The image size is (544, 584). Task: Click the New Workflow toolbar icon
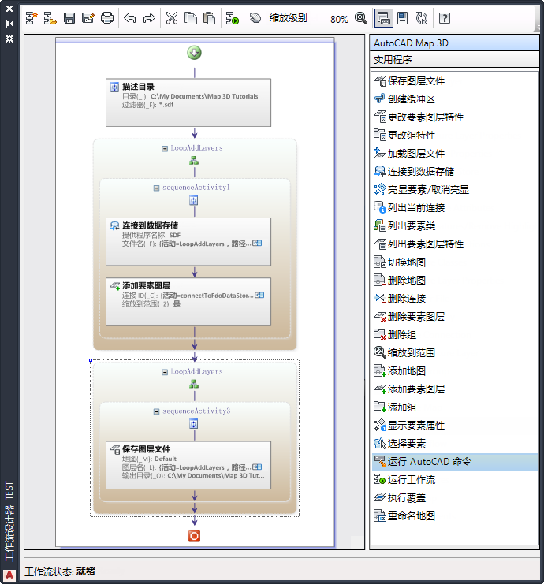pos(32,18)
